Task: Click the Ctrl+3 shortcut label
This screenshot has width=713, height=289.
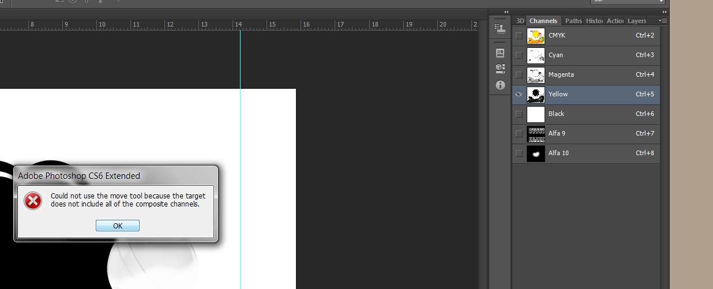Action: pos(645,55)
